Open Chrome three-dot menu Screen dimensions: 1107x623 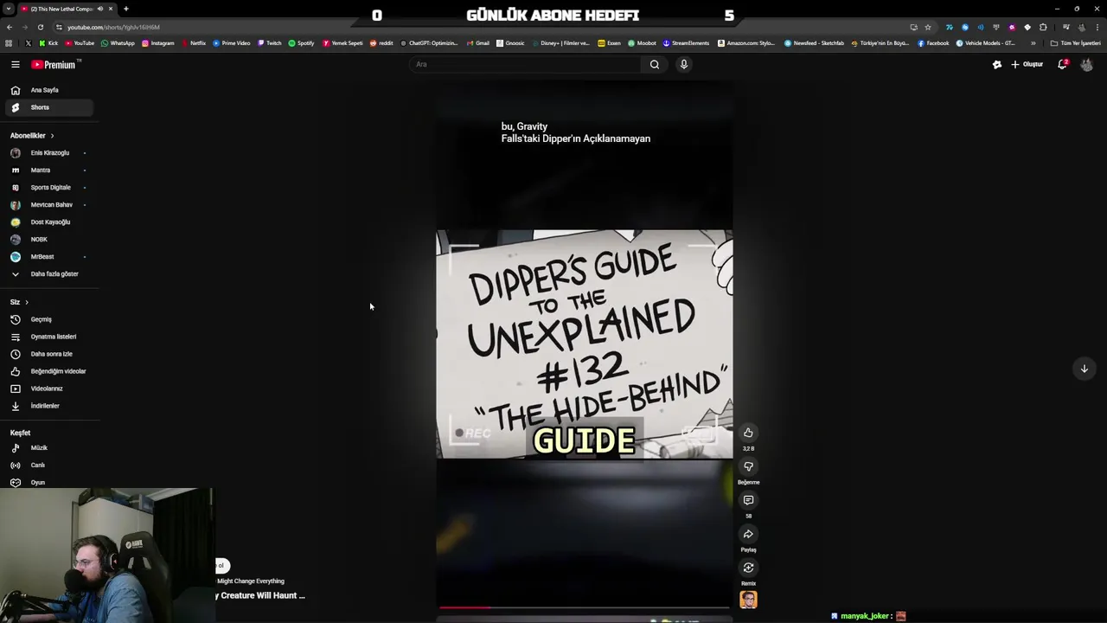point(1097,27)
